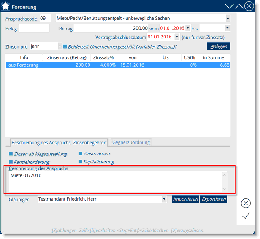Click the USt% column header
Image resolution: width=260 pixels, height=239 pixels.
(190, 57)
